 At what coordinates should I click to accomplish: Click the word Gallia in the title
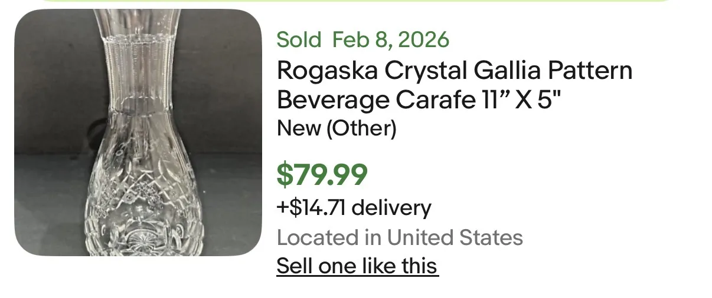click(504, 71)
